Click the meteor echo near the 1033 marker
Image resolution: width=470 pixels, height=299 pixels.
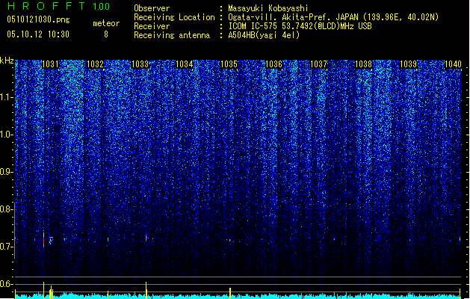click(x=146, y=238)
